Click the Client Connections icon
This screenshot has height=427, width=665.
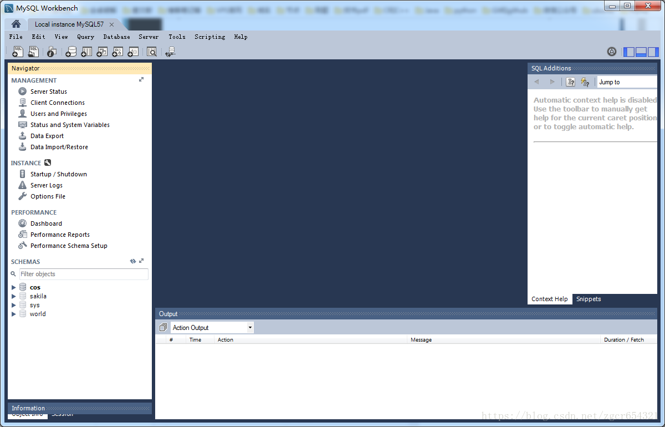(22, 103)
